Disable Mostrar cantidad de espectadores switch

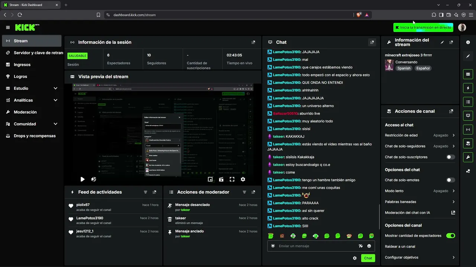(451, 236)
